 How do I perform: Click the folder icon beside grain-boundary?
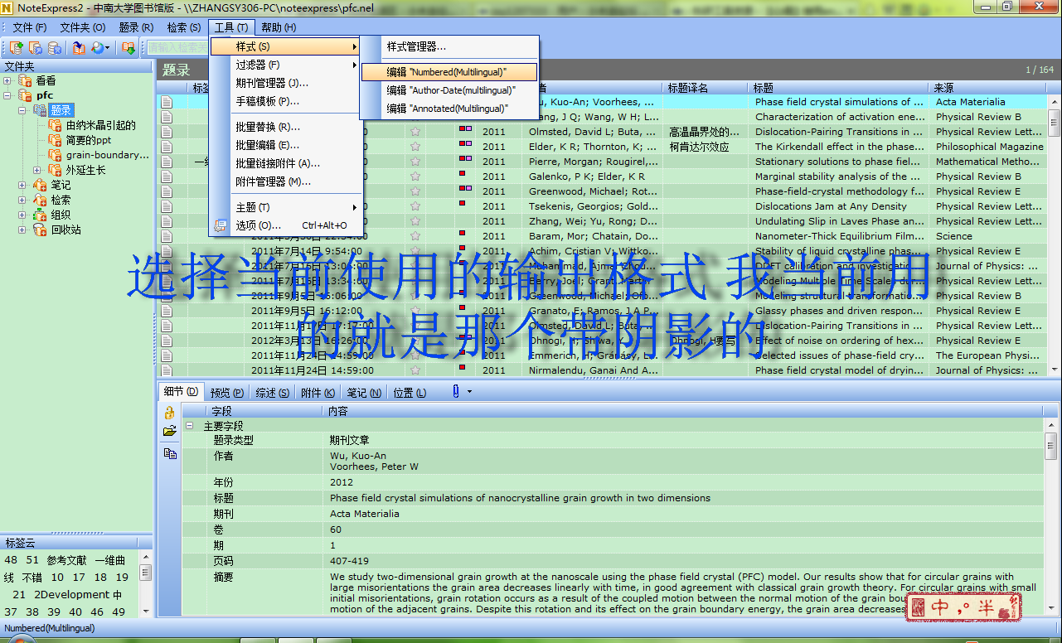pos(55,156)
